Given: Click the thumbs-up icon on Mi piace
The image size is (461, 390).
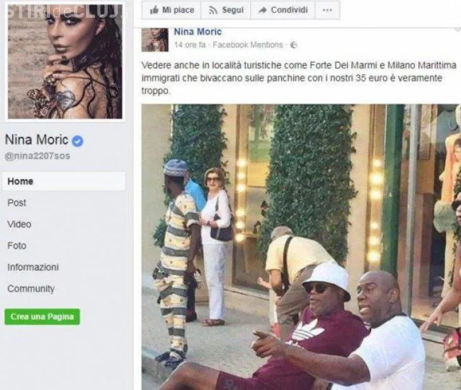Looking at the screenshot, I should pyautogui.click(x=154, y=10).
